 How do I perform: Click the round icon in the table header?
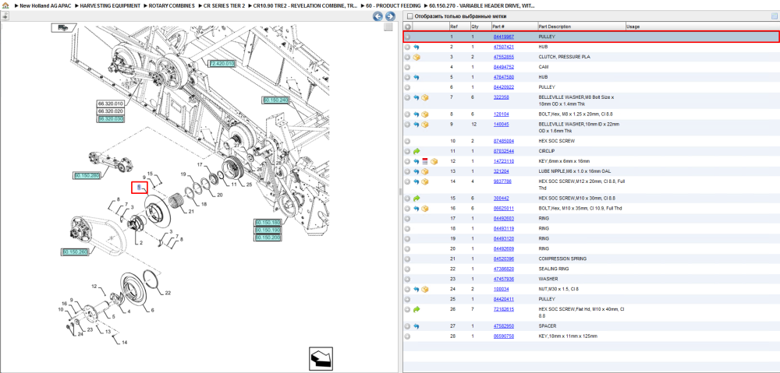tap(407, 26)
